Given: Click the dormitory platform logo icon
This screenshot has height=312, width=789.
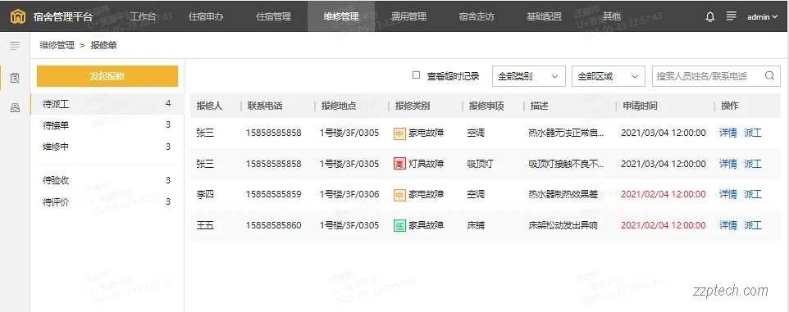Looking at the screenshot, I should (17, 16).
